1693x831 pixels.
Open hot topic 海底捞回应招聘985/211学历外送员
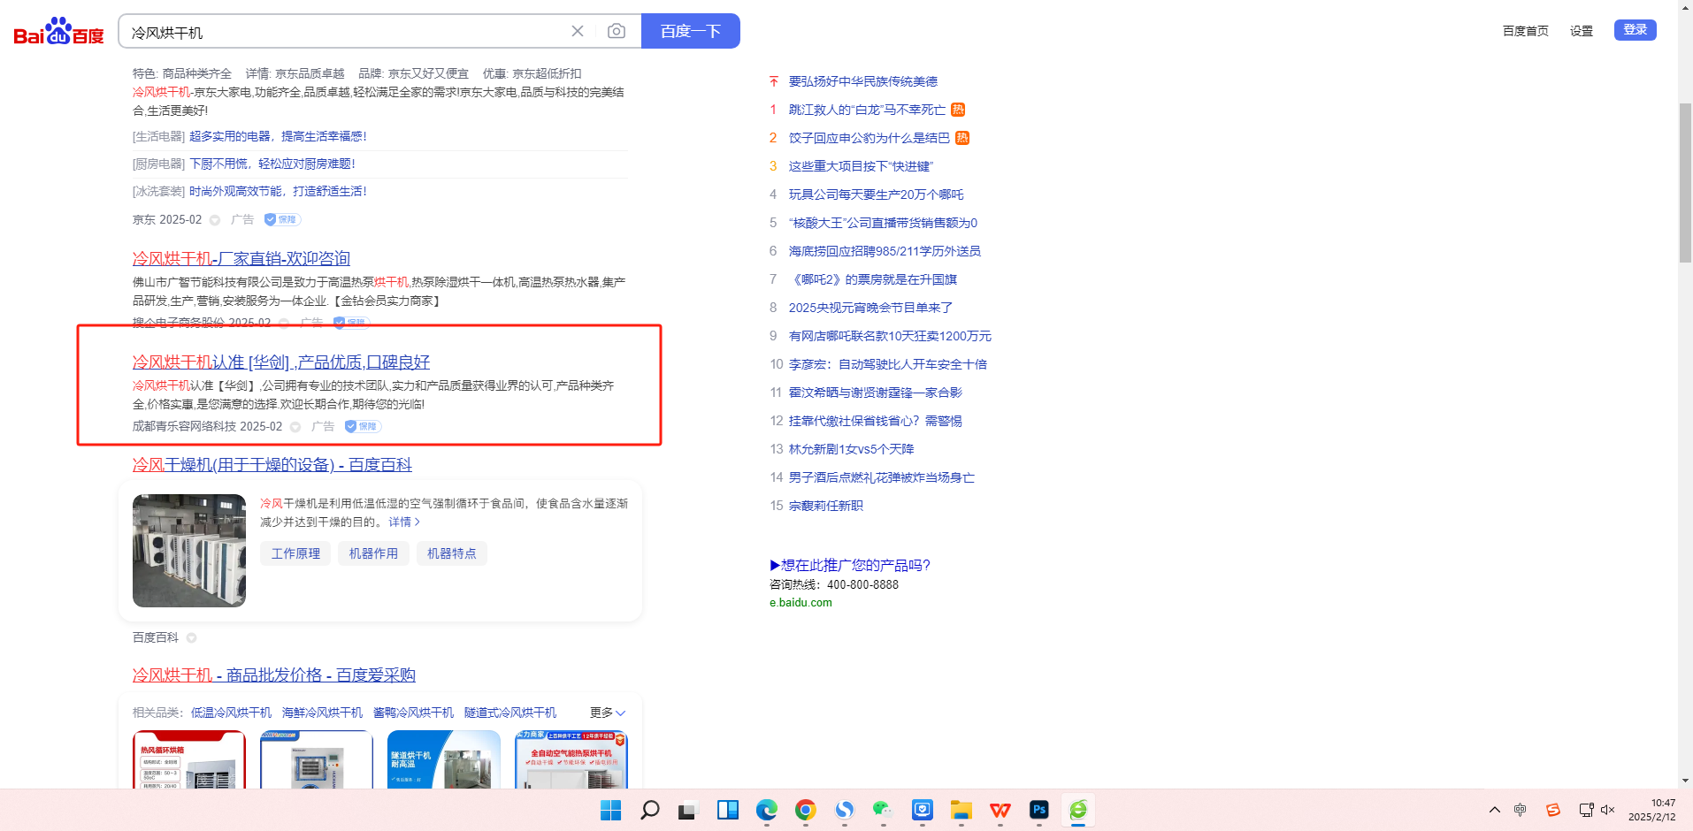(x=885, y=251)
